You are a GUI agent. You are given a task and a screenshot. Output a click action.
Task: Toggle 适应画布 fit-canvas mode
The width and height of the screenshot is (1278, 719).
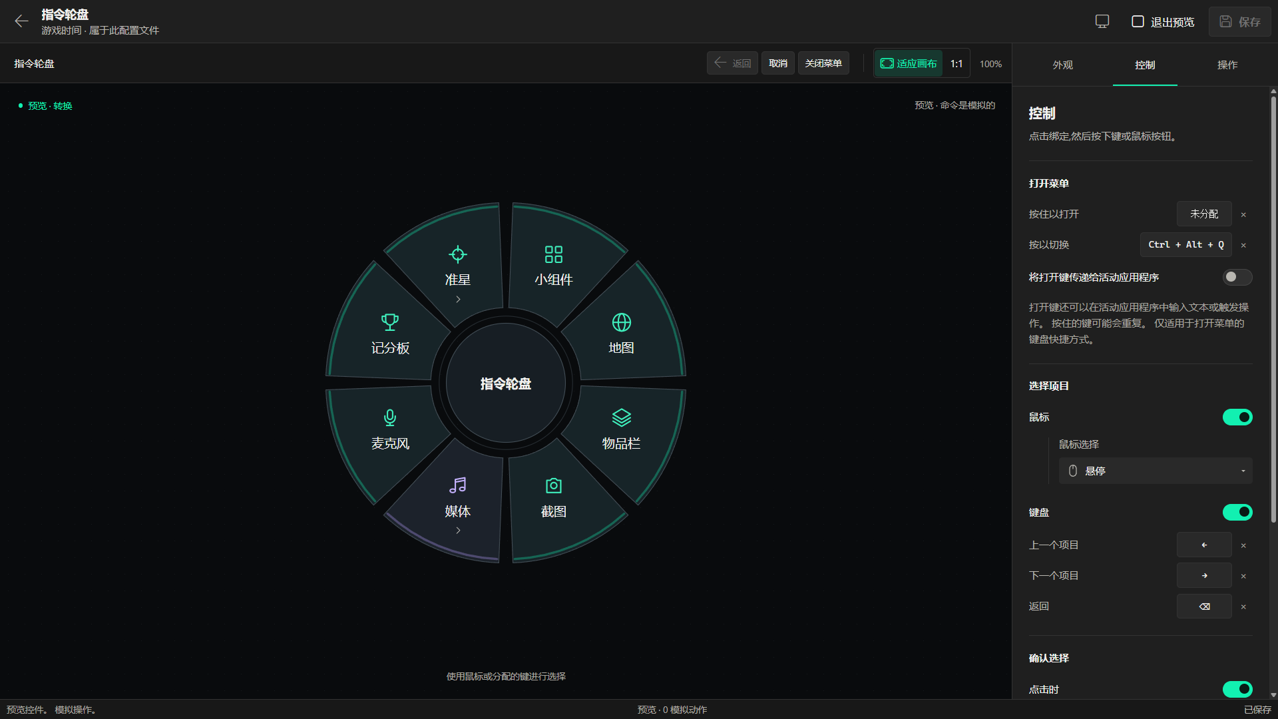(x=909, y=63)
